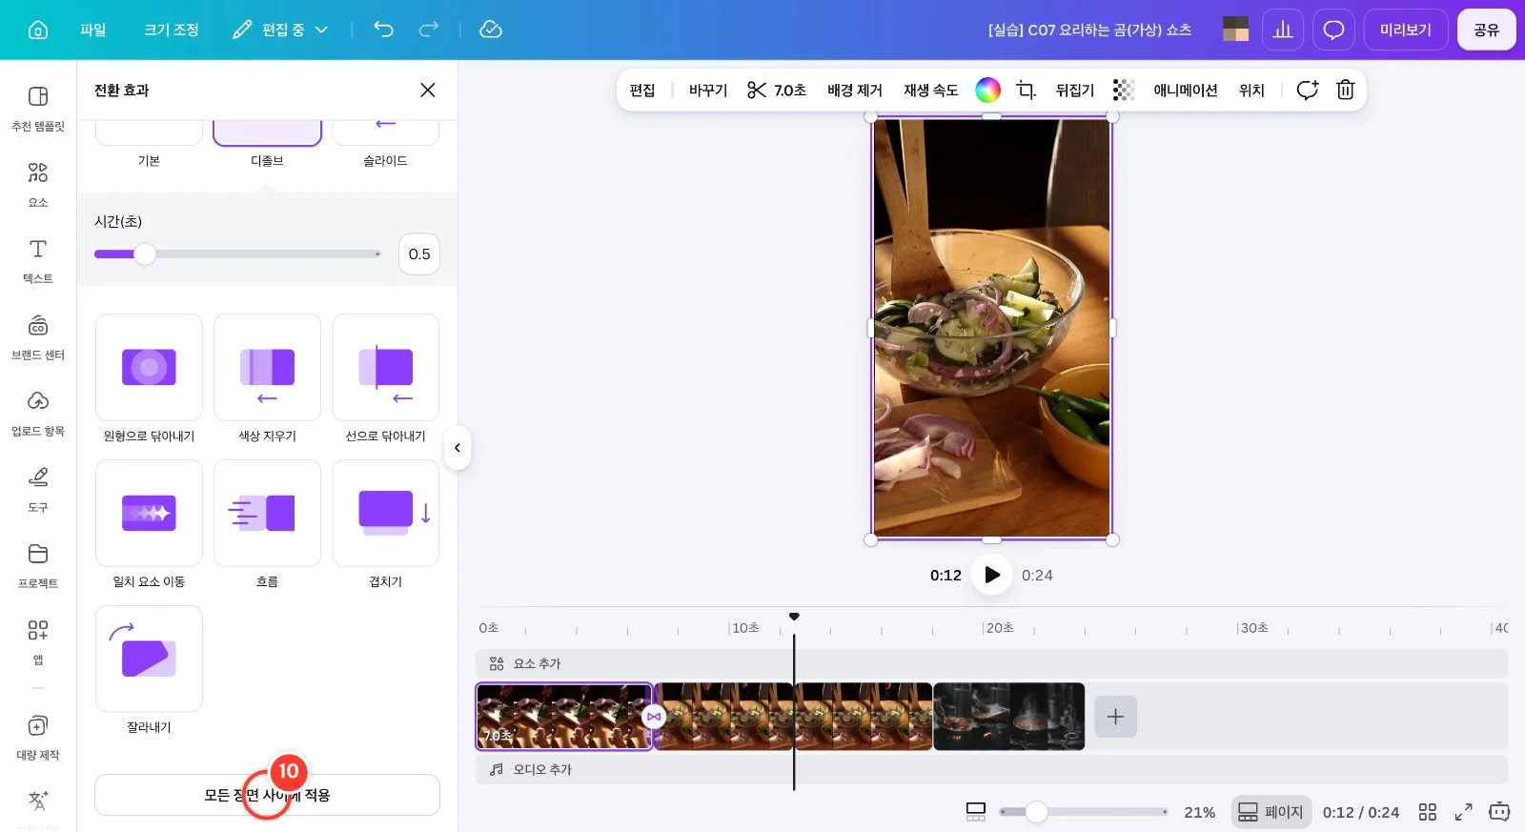The image size is (1525, 832).
Task: Click 애니메이션 toolbar option
Action: pyautogui.click(x=1186, y=90)
